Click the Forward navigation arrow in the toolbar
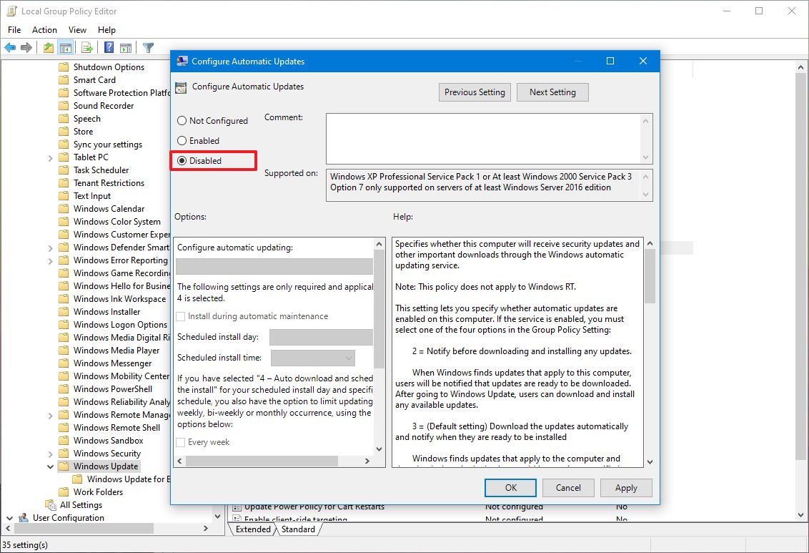809x553 pixels. pyautogui.click(x=27, y=47)
